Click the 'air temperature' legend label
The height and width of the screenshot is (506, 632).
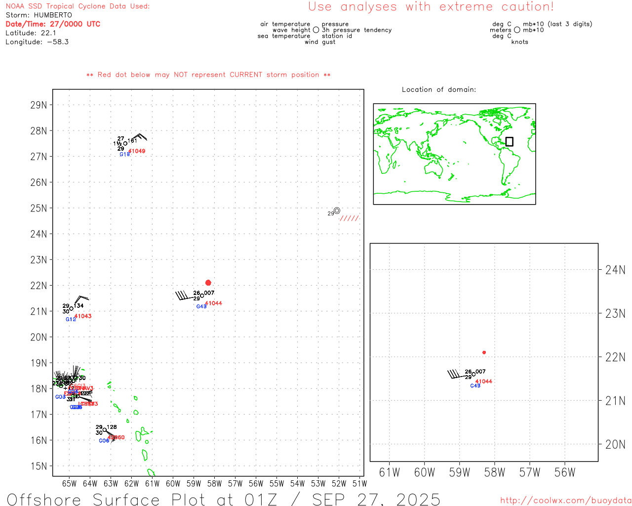click(x=285, y=24)
